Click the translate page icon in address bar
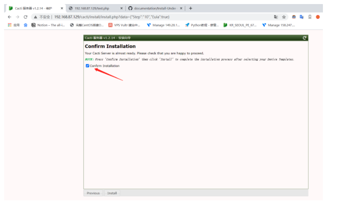This screenshot has height=204, width=345. (x=276, y=17)
